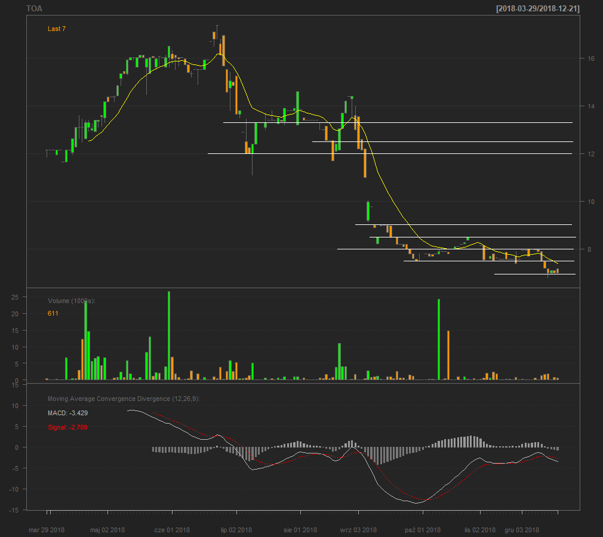This screenshot has width=603, height=537.
Task: Click the 'sie 01 2018' date axis label
Action: [300, 530]
